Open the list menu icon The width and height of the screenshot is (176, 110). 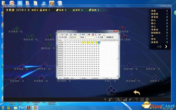142,99
